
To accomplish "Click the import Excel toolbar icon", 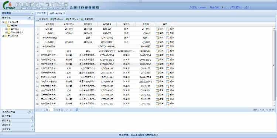I will coord(67,19).
